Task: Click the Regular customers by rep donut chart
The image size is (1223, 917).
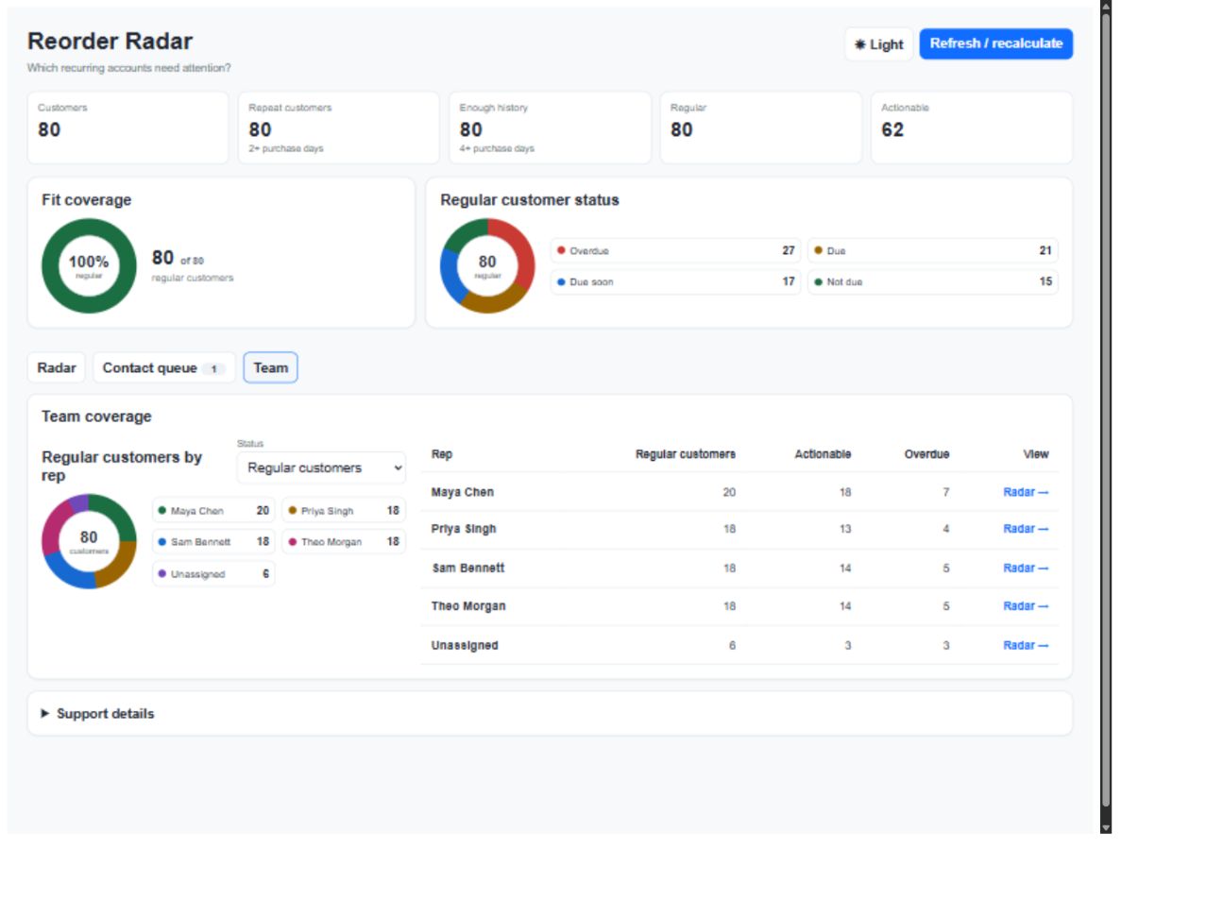Action: coord(89,541)
